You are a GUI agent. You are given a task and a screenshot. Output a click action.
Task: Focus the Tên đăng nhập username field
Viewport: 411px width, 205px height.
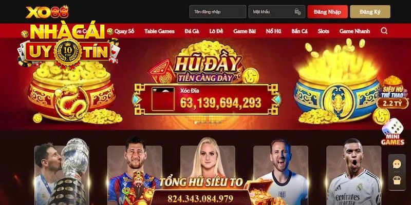(x=218, y=12)
